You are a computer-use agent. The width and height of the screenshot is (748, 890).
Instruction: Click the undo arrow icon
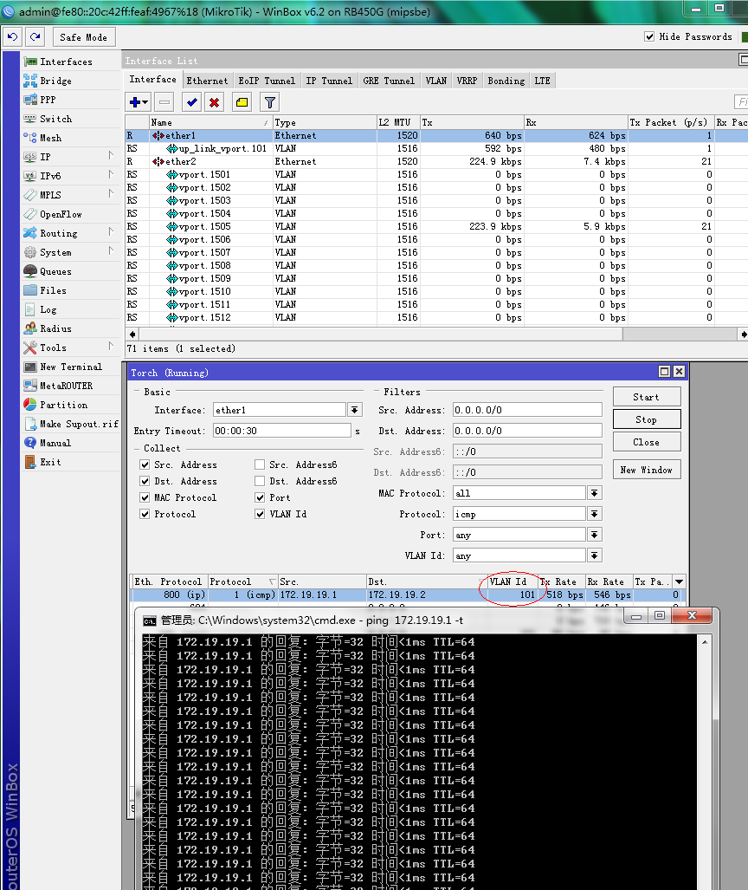[12, 36]
